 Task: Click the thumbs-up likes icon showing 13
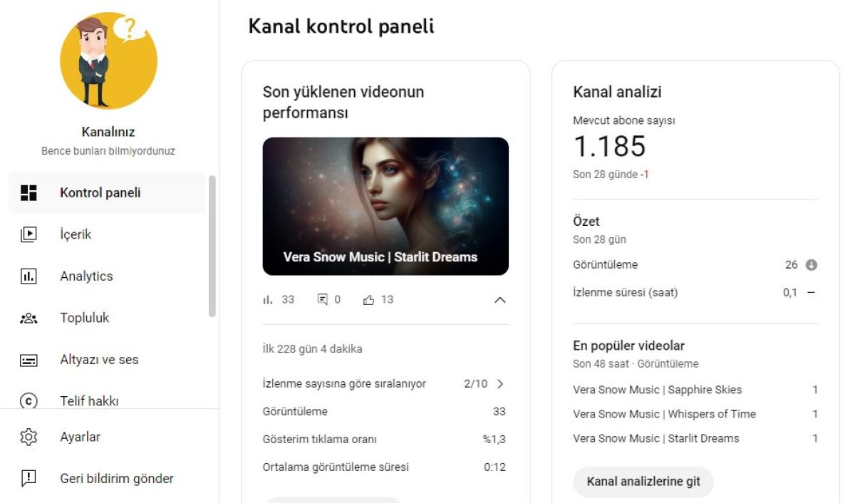(x=368, y=300)
